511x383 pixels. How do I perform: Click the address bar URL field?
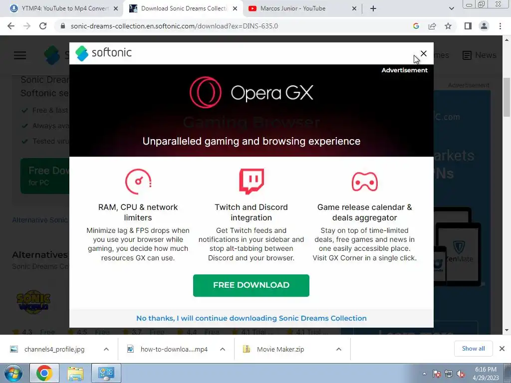[x=174, y=26]
